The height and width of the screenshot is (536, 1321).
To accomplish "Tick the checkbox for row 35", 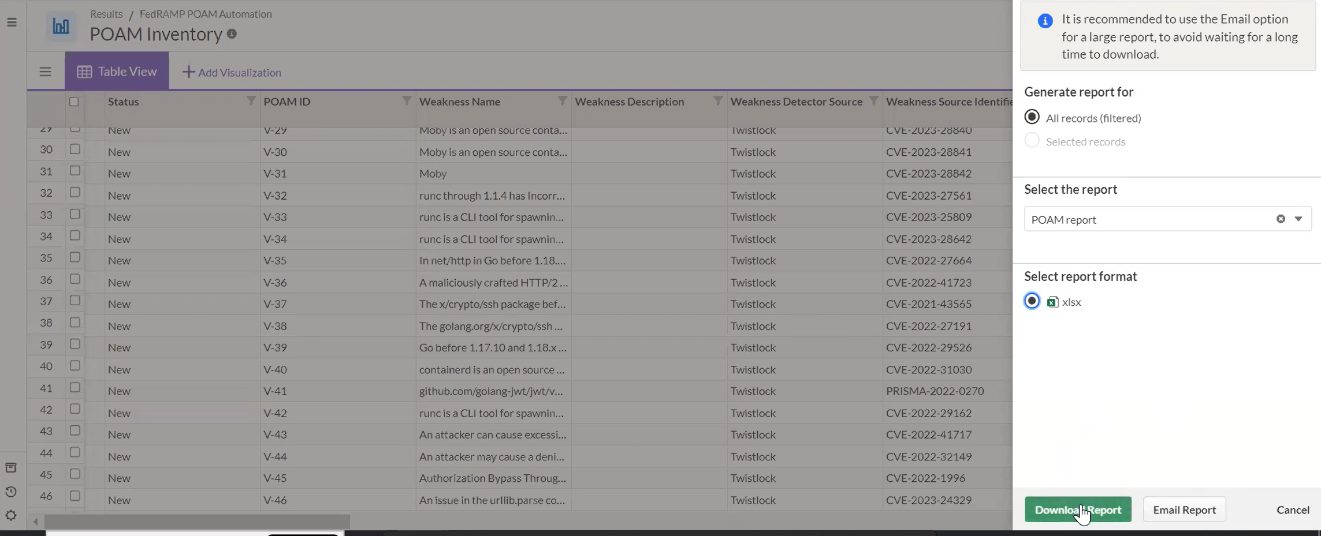I will [75, 257].
